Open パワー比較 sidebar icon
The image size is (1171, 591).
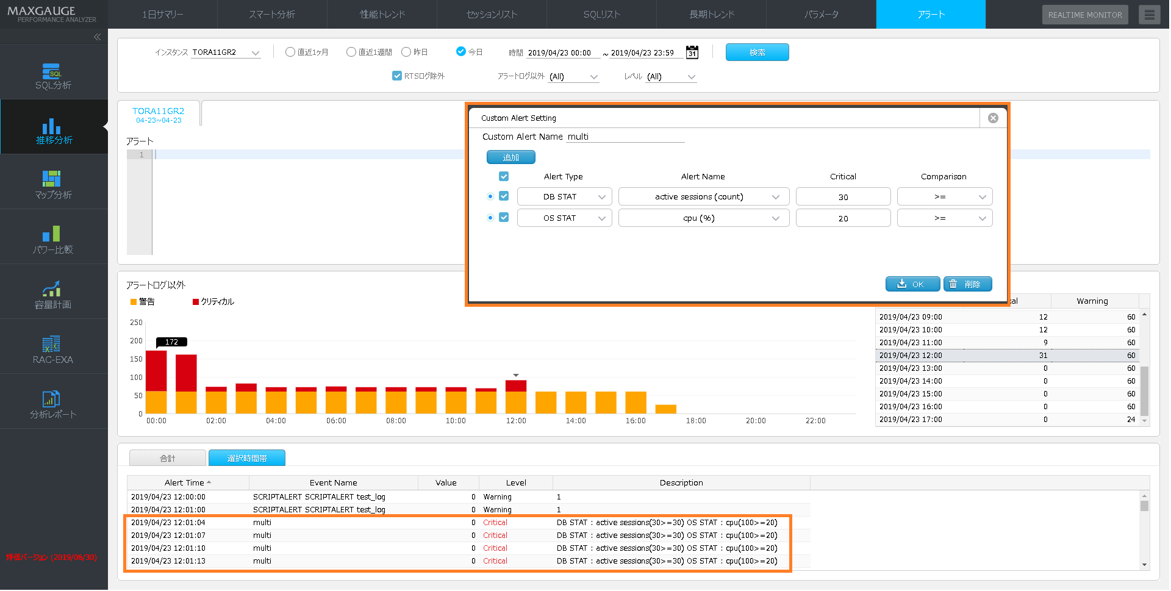point(54,241)
